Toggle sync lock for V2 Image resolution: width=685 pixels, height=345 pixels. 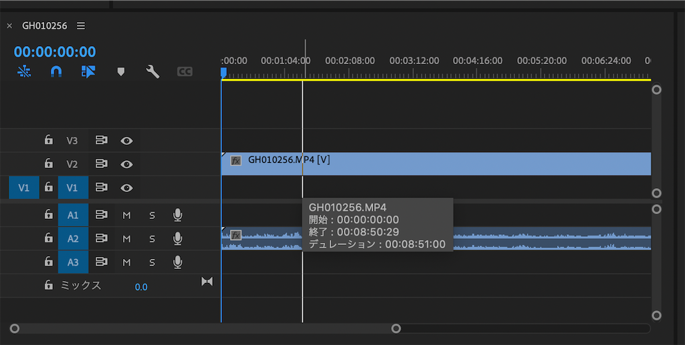tap(102, 163)
